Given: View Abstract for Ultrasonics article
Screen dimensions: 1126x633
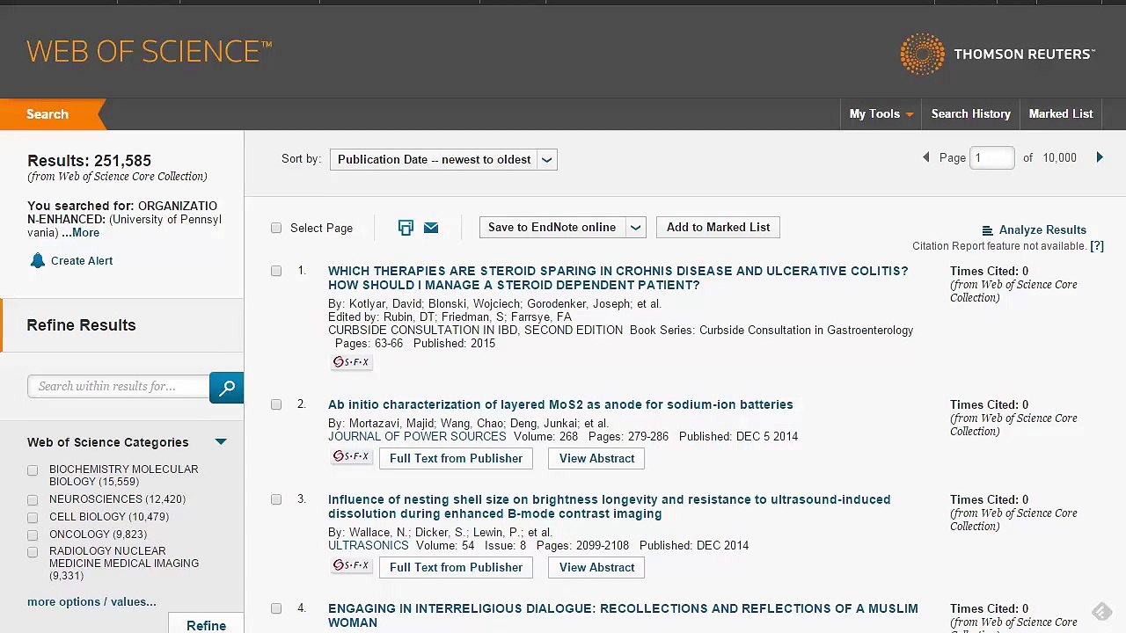Looking at the screenshot, I should pyautogui.click(x=596, y=568).
